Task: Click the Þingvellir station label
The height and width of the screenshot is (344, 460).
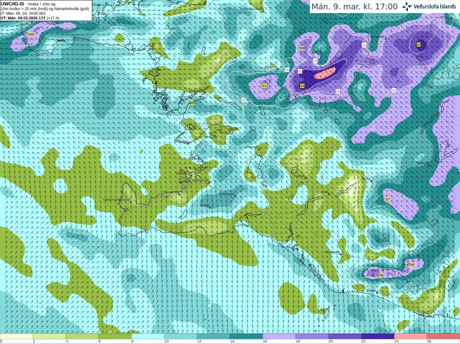Action: point(252,147)
